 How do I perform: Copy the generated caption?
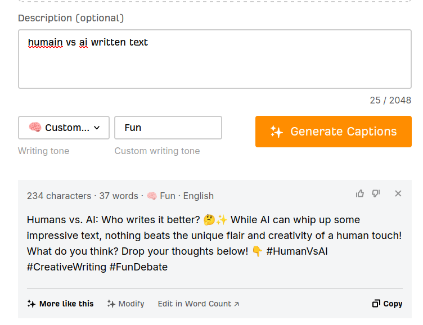pos(387,304)
